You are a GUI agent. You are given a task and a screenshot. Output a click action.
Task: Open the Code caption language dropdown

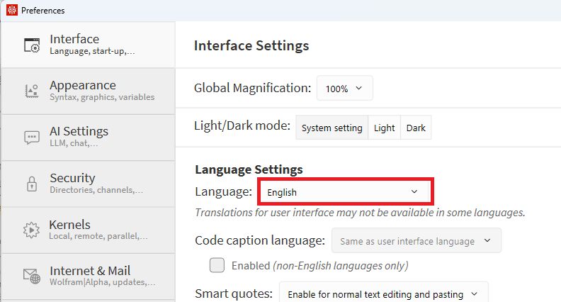pyautogui.click(x=416, y=241)
